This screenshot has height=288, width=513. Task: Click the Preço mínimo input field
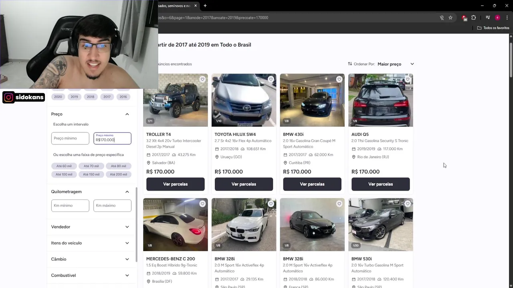[x=70, y=138]
